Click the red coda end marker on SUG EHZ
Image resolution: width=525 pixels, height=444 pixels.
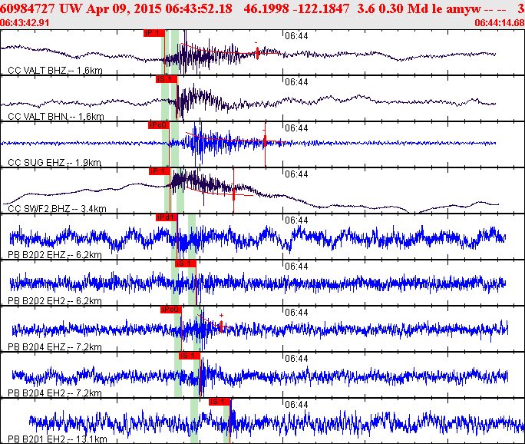click(x=265, y=142)
